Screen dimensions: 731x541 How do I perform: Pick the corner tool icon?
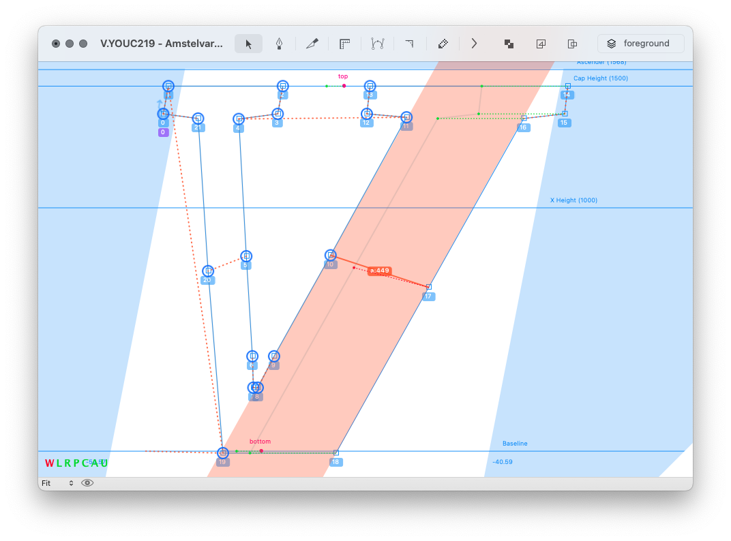pos(409,44)
